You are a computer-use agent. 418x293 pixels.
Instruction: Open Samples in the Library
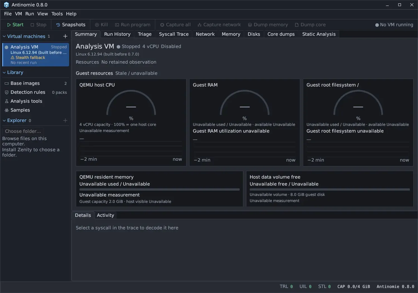pos(36,110)
